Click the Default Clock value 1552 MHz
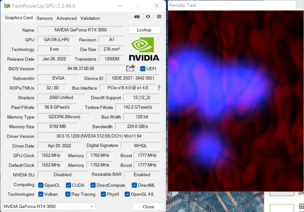This screenshot has width=304, height=212. (51, 165)
